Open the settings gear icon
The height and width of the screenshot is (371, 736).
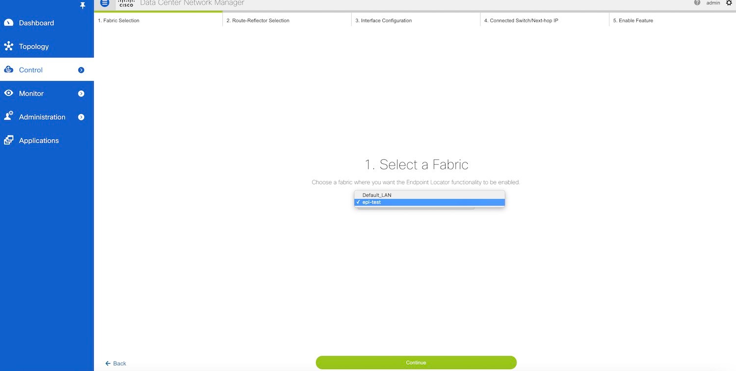coord(729,3)
